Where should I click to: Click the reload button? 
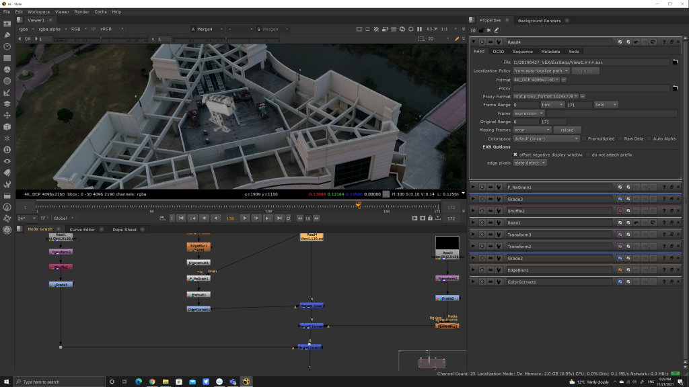(567, 130)
